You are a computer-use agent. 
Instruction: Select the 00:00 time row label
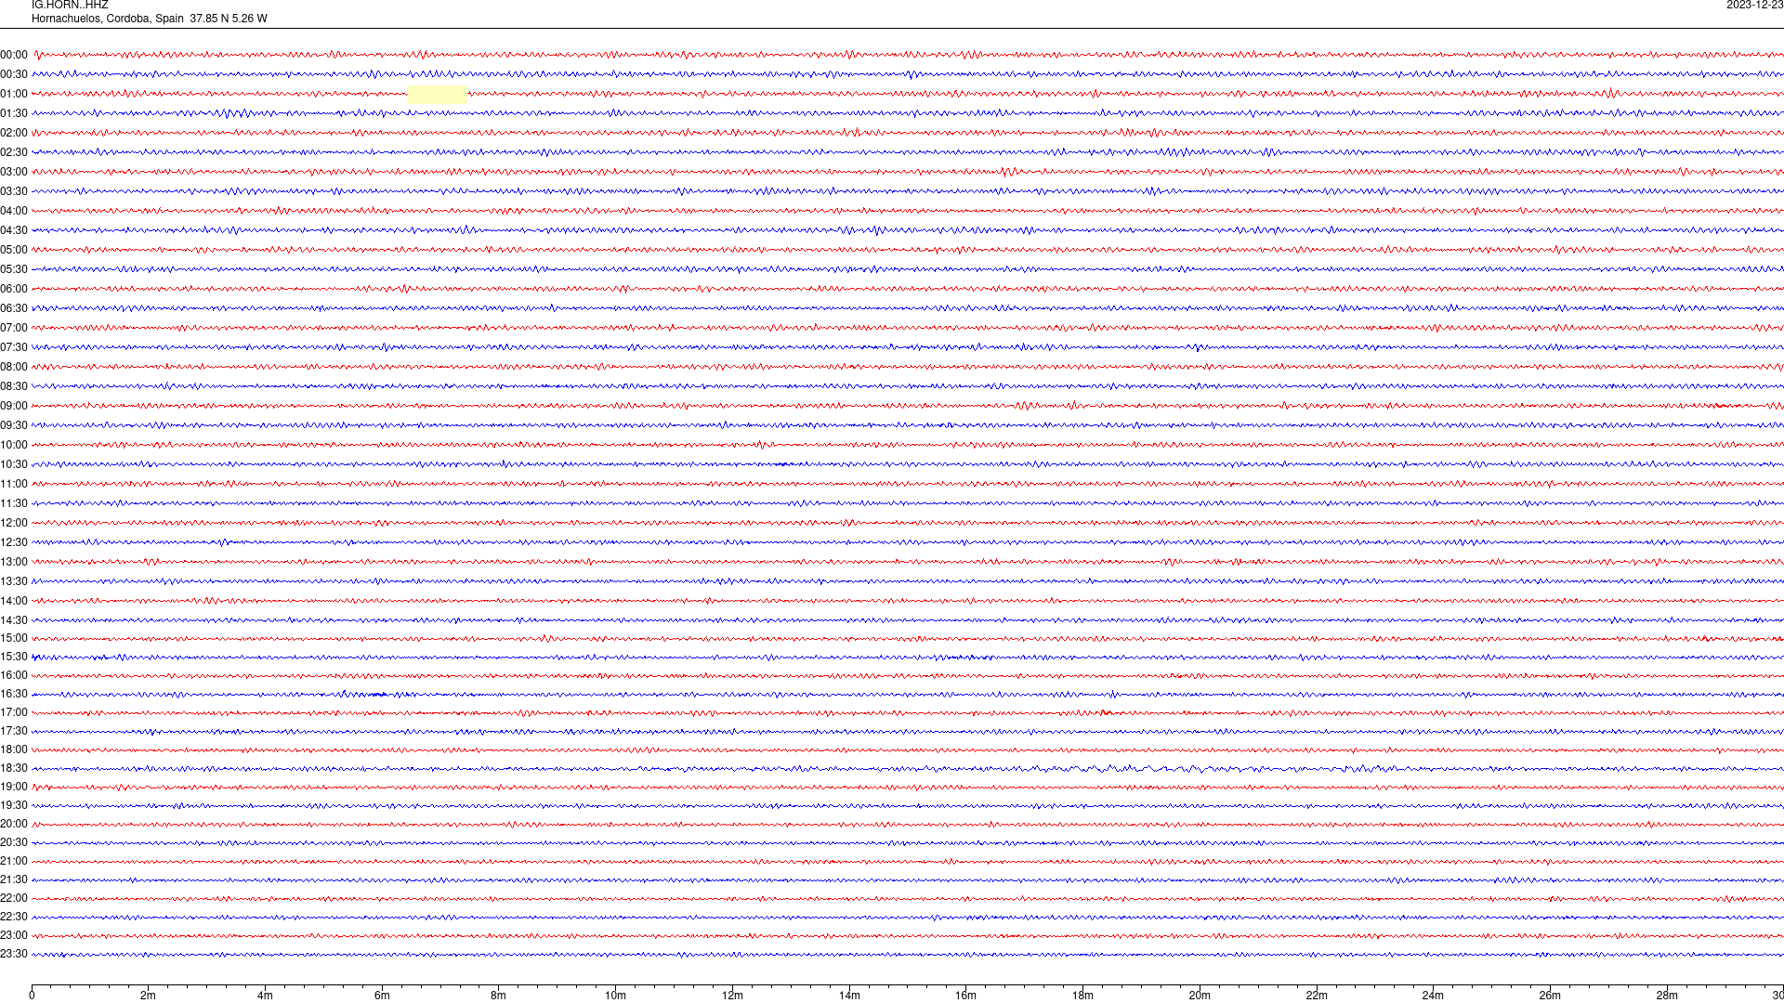[14, 55]
